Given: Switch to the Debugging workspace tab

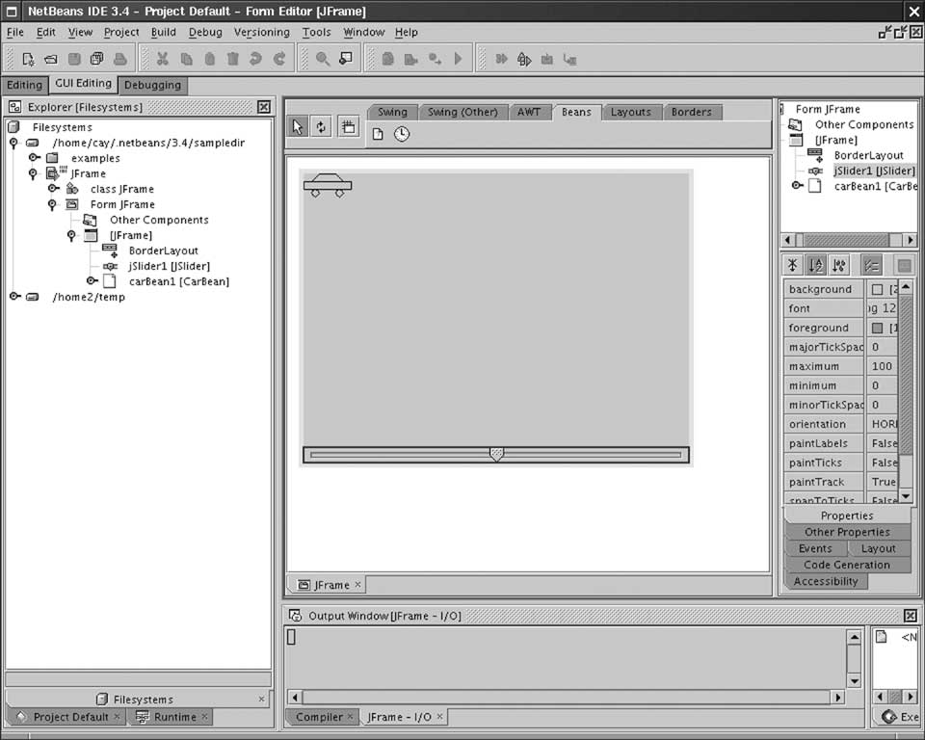Looking at the screenshot, I should tap(153, 85).
